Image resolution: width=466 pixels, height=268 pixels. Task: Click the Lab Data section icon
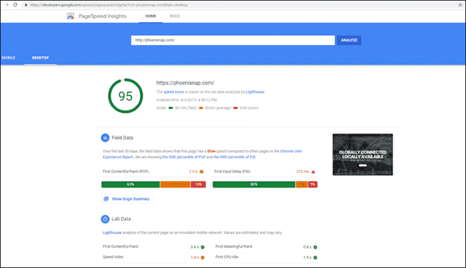pyautogui.click(x=105, y=219)
